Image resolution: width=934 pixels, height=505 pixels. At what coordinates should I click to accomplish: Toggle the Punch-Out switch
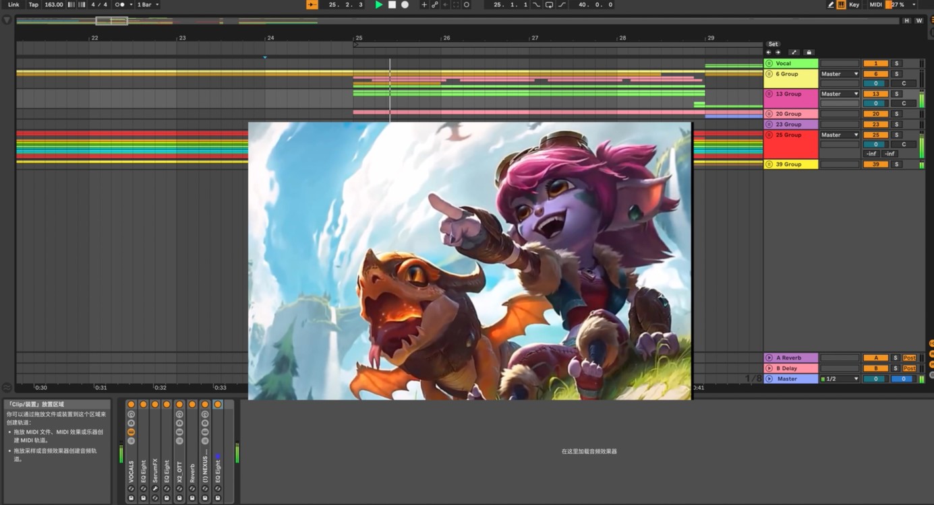pyautogui.click(x=562, y=5)
